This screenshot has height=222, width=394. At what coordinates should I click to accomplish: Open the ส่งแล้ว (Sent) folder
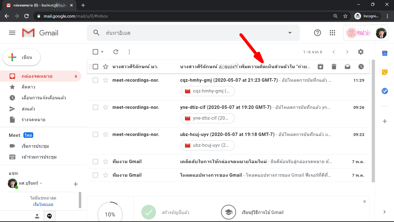[28, 109]
